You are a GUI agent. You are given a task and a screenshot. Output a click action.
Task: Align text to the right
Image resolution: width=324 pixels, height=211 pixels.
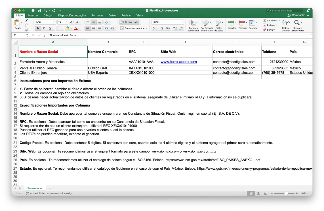[x=99, y=28]
